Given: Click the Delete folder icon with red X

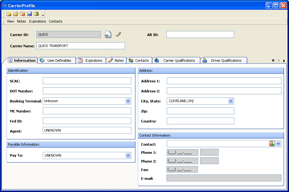Looking at the screenshot, I should click(23, 14).
